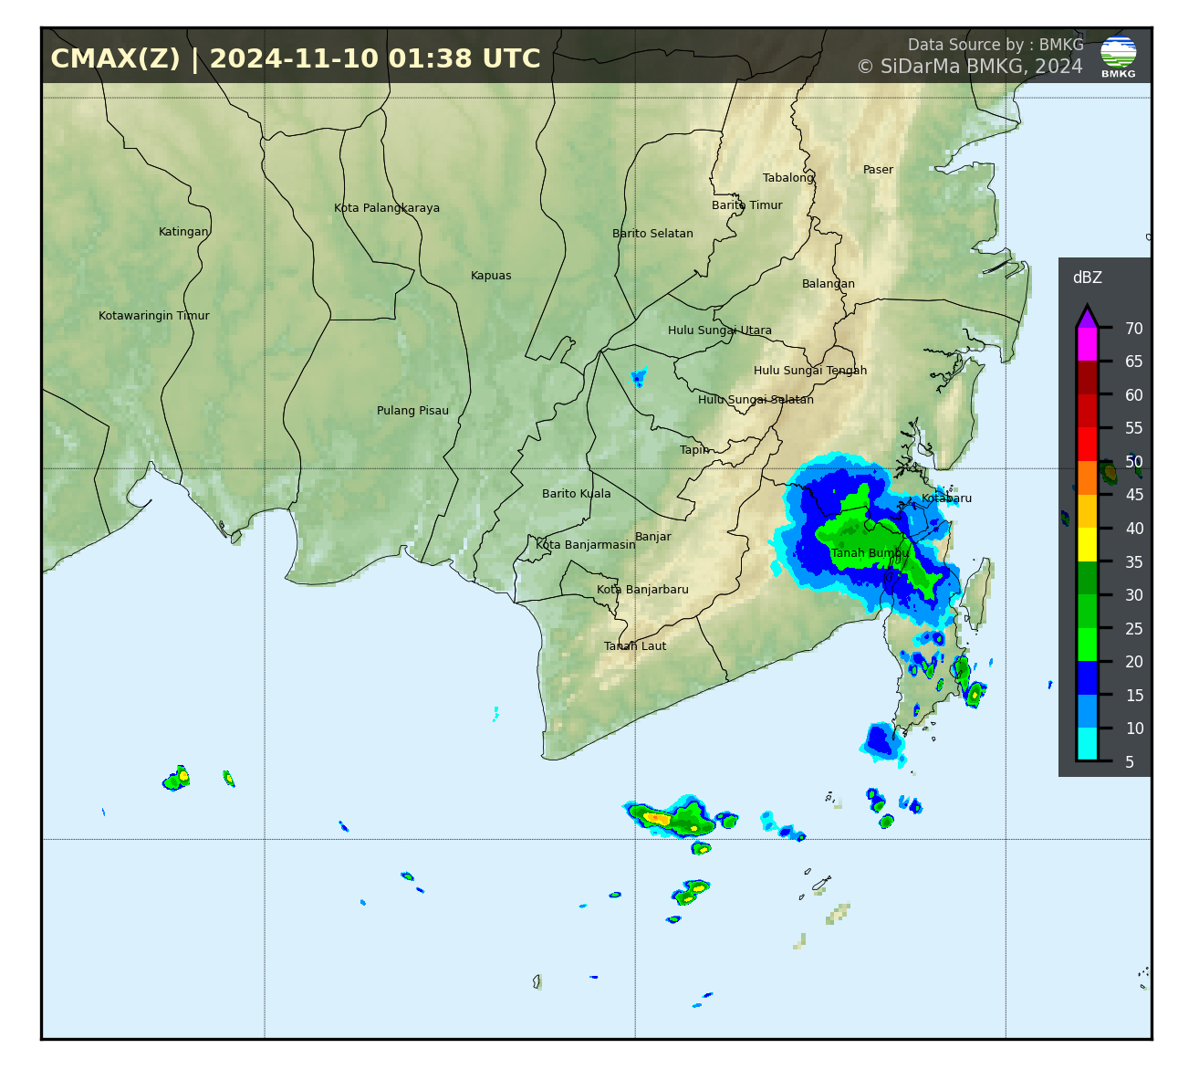Click the legend tick value 35
Viewport: 1178px width, 1080px height.
(1134, 562)
